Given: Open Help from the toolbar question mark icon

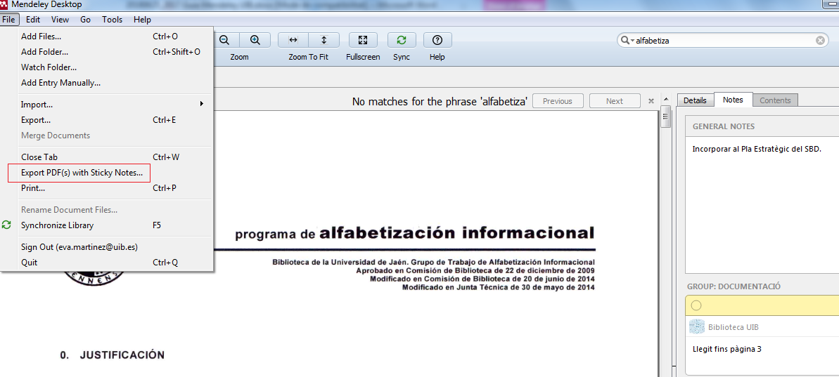Looking at the screenshot, I should pos(437,40).
